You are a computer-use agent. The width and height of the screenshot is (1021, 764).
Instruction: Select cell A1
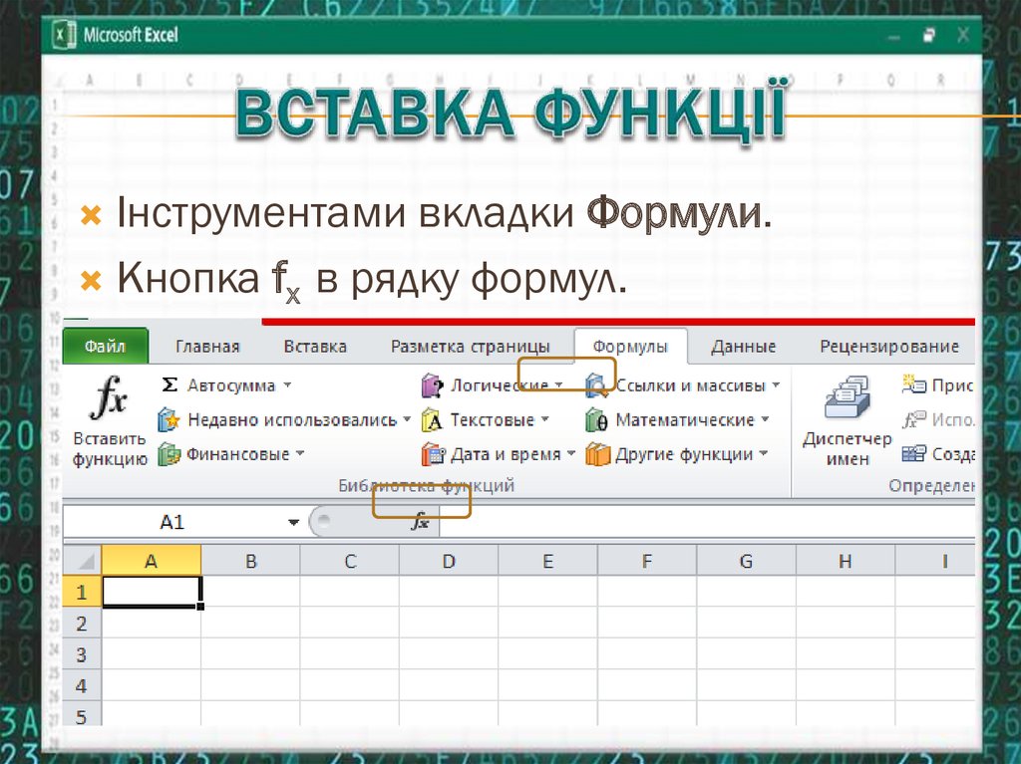[152, 592]
